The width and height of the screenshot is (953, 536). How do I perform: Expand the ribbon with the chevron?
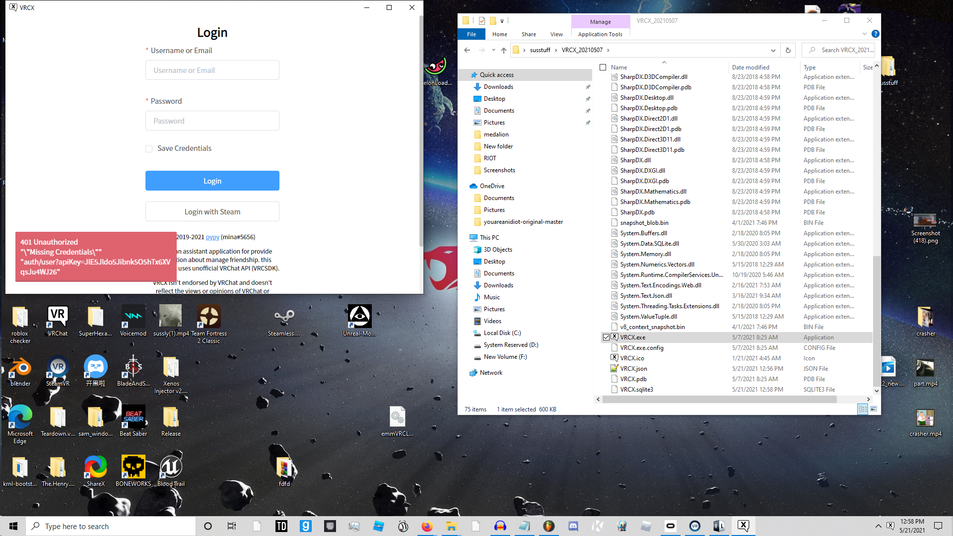click(x=865, y=34)
